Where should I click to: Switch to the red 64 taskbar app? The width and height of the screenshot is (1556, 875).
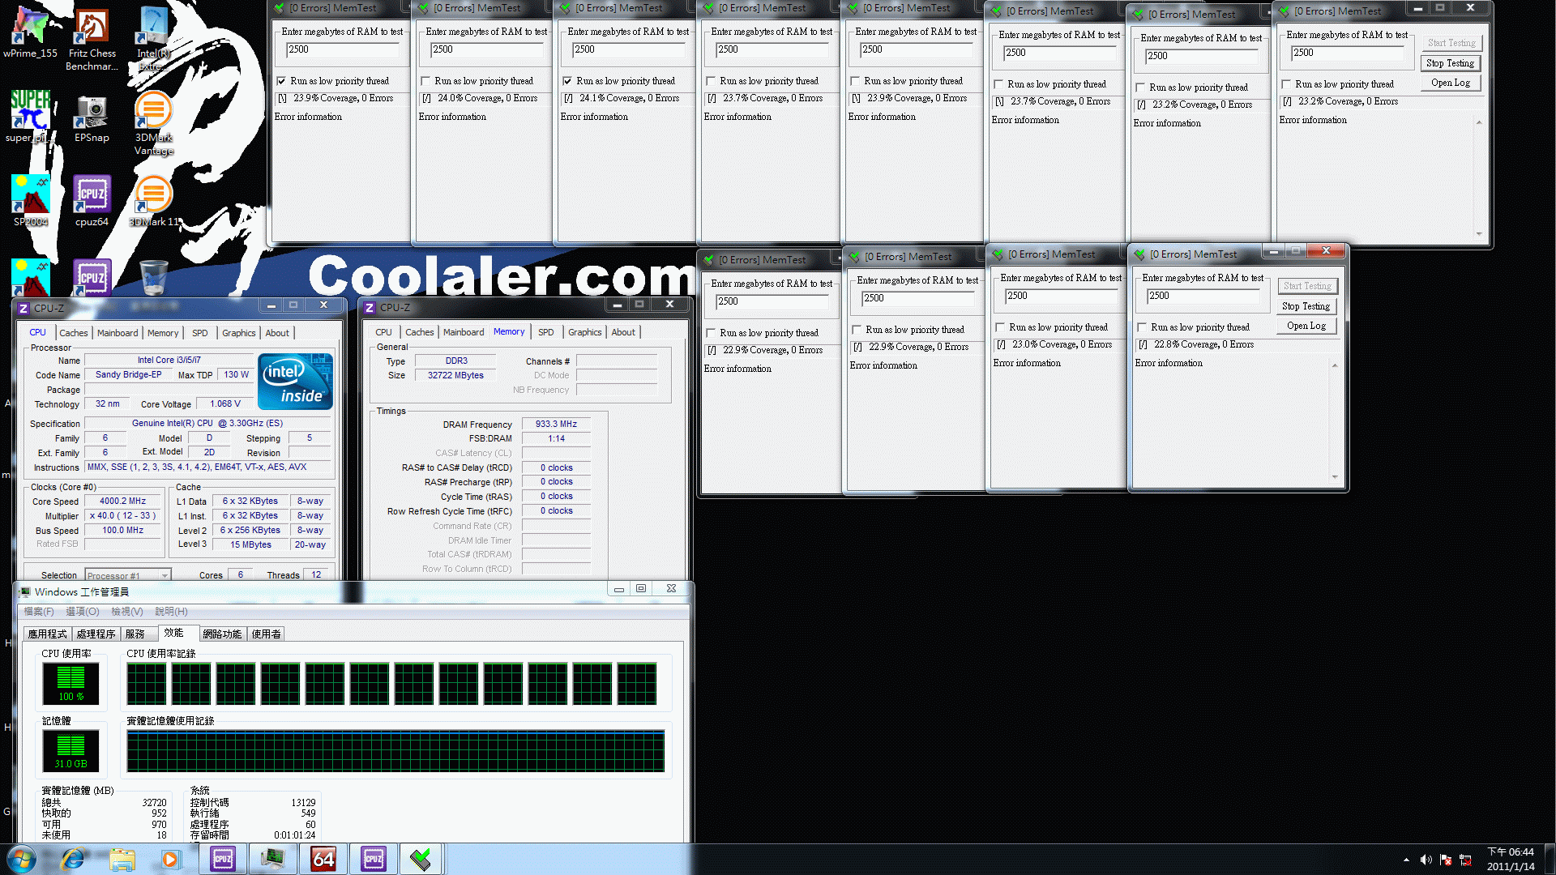[x=323, y=859]
